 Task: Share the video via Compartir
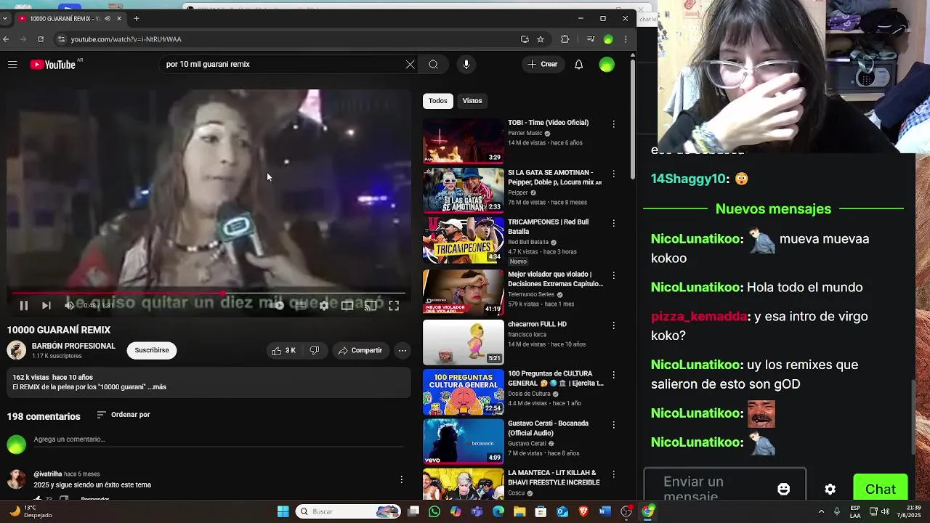pyautogui.click(x=360, y=350)
